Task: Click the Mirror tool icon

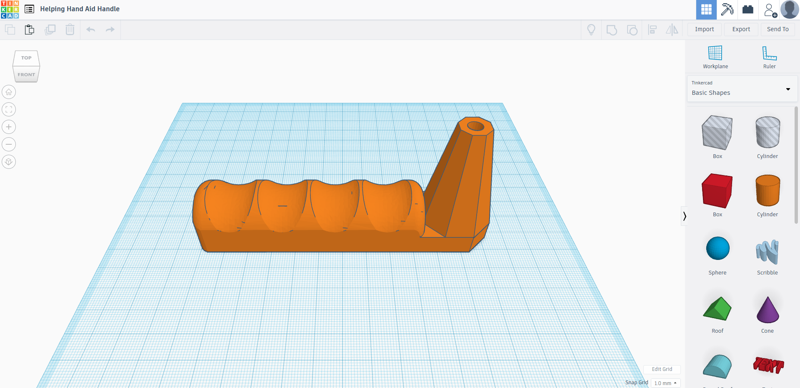Action: click(x=672, y=30)
